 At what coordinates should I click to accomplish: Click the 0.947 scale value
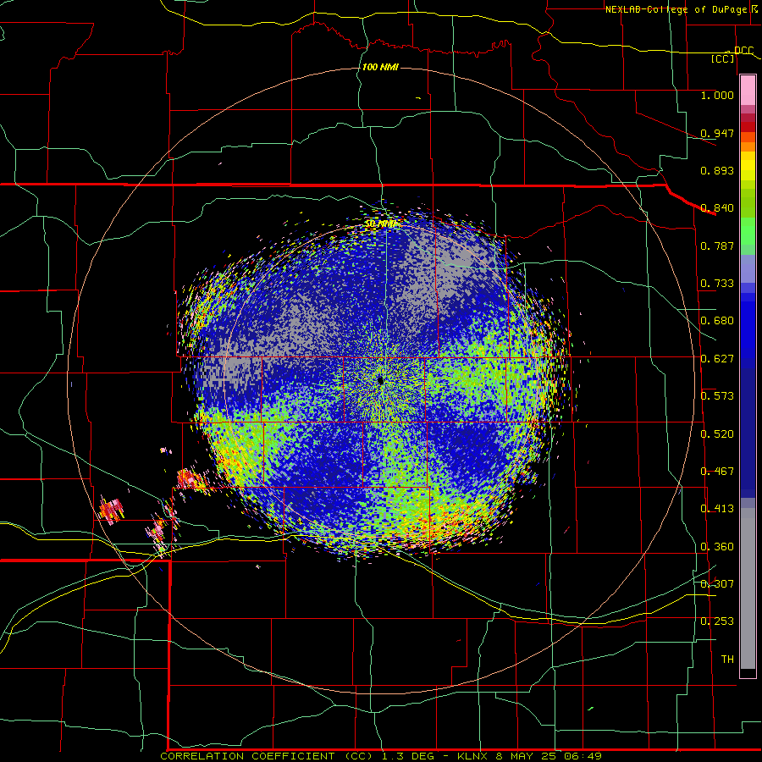[717, 133]
